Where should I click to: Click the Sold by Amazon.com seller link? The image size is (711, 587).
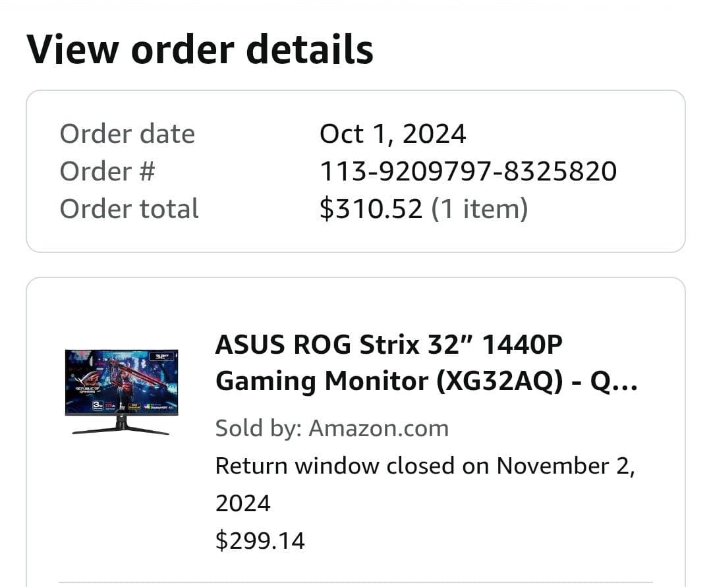coord(331,428)
